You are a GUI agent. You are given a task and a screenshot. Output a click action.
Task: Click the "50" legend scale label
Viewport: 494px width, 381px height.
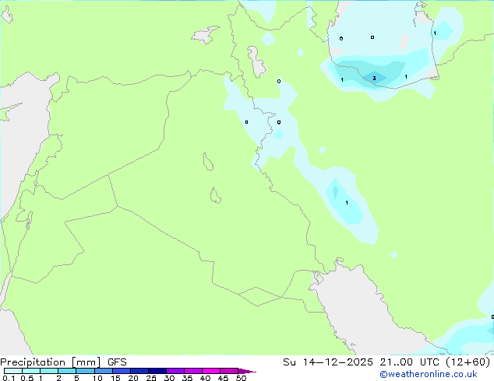coord(241,378)
